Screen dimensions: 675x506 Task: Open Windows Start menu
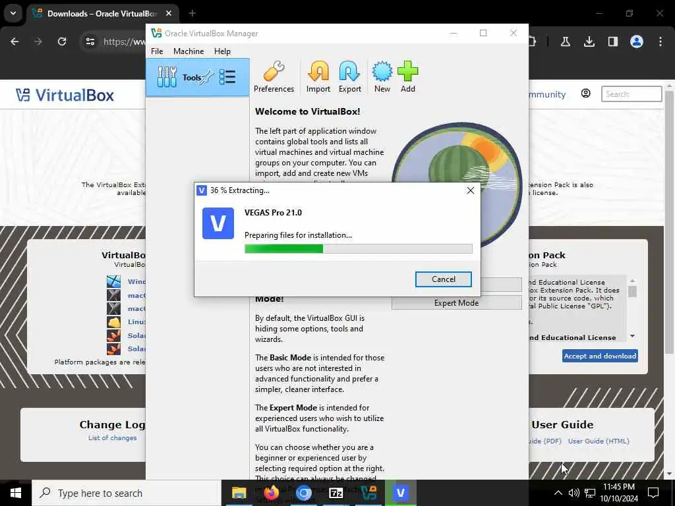click(x=16, y=493)
